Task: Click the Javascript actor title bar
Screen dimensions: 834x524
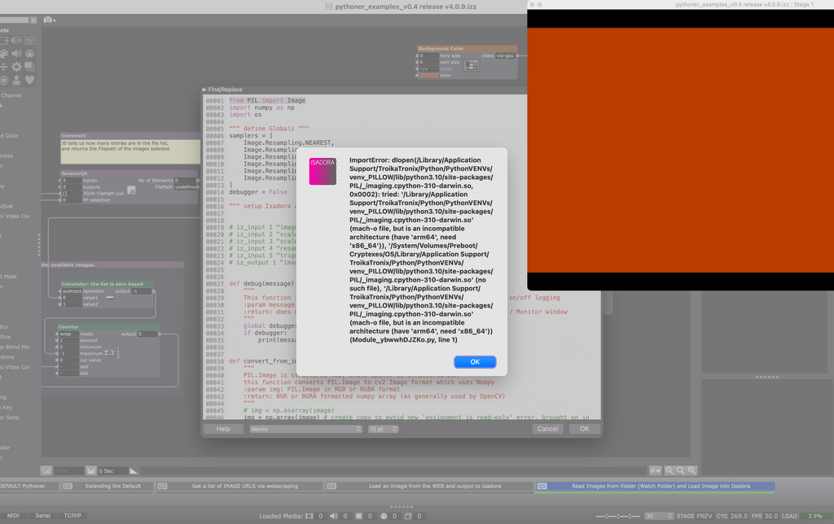Action: [x=129, y=173]
